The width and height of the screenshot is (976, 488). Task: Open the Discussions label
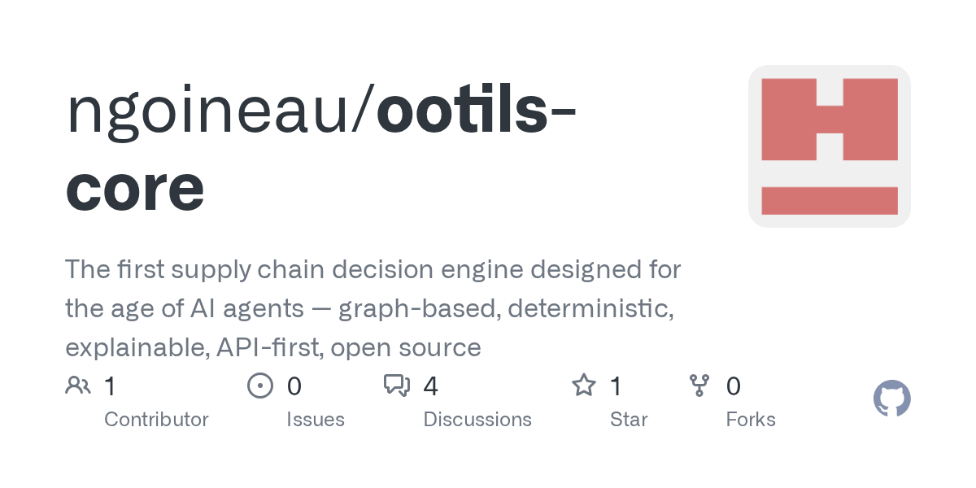coord(477,420)
